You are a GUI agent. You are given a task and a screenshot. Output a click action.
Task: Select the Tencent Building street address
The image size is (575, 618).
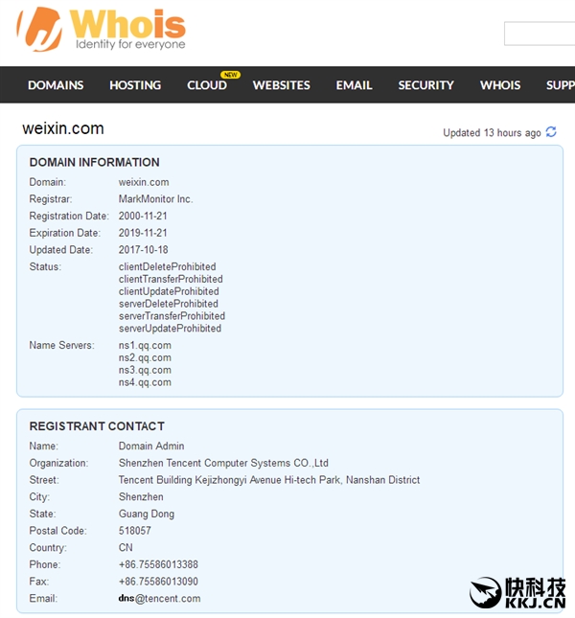coord(269,480)
